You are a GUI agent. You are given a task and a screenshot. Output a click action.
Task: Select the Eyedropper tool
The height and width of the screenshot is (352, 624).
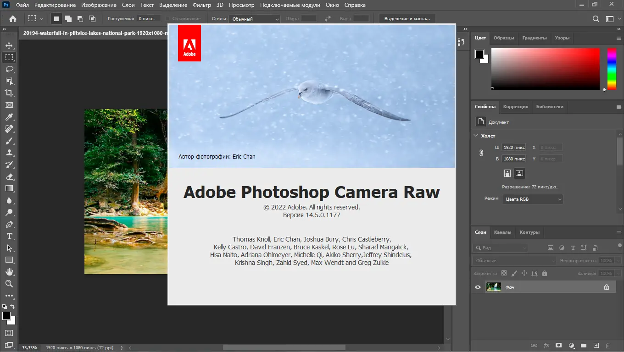[x=9, y=117]
